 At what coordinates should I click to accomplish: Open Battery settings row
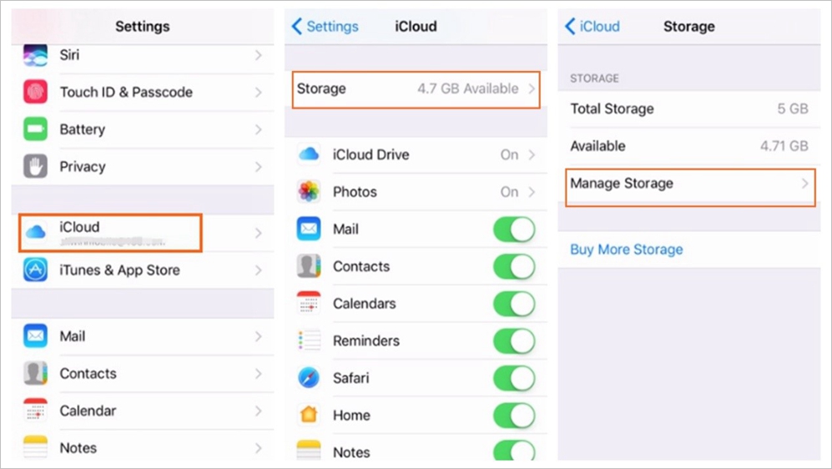click(x=143, y=129)
